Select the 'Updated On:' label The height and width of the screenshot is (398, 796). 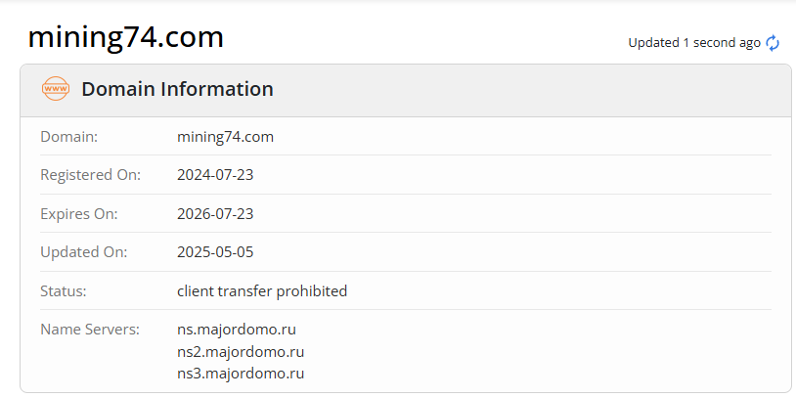click(83, 252)
